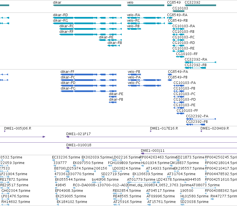The width and height of the screenshot is (237, 206).
Task: Select the dikar gene label
Action: point(57,3)
